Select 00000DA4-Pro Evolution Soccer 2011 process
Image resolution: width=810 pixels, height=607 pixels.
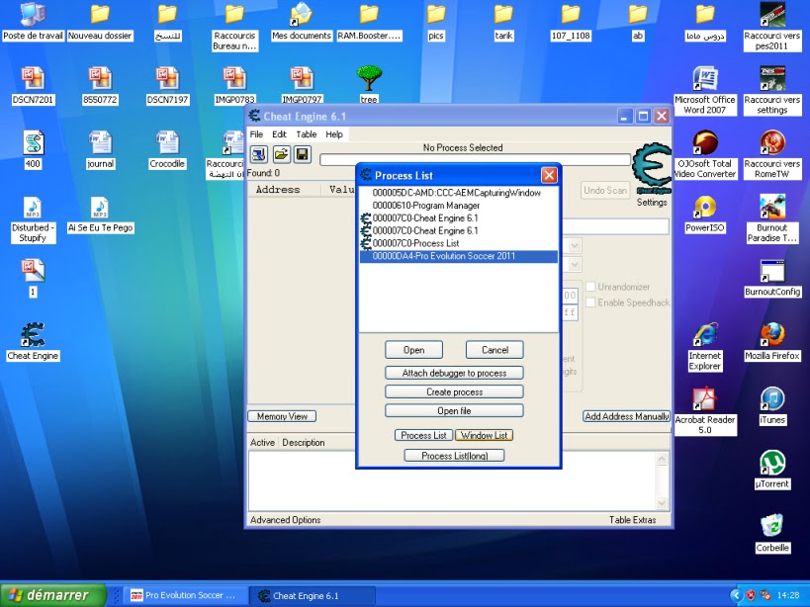459,256
